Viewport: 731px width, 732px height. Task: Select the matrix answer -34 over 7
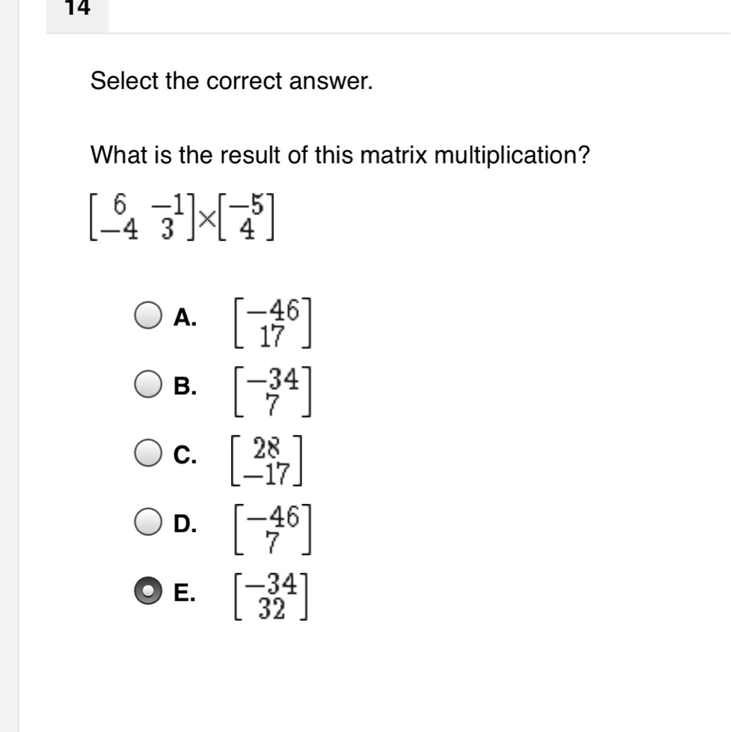tap(273, 392)
